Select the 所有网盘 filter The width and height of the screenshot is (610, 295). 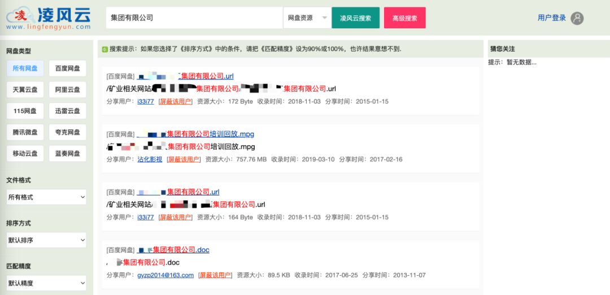(x=25, y=68)
